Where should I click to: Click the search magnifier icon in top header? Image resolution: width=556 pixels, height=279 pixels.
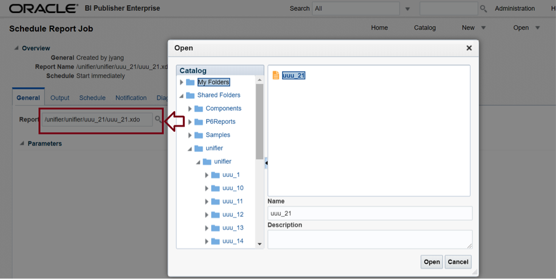(484, 9)
